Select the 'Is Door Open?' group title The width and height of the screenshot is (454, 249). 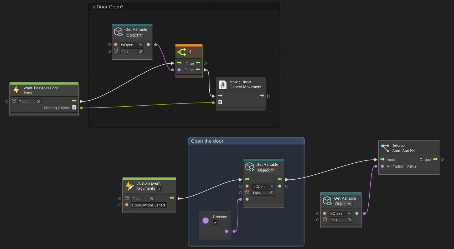[107, 7]
